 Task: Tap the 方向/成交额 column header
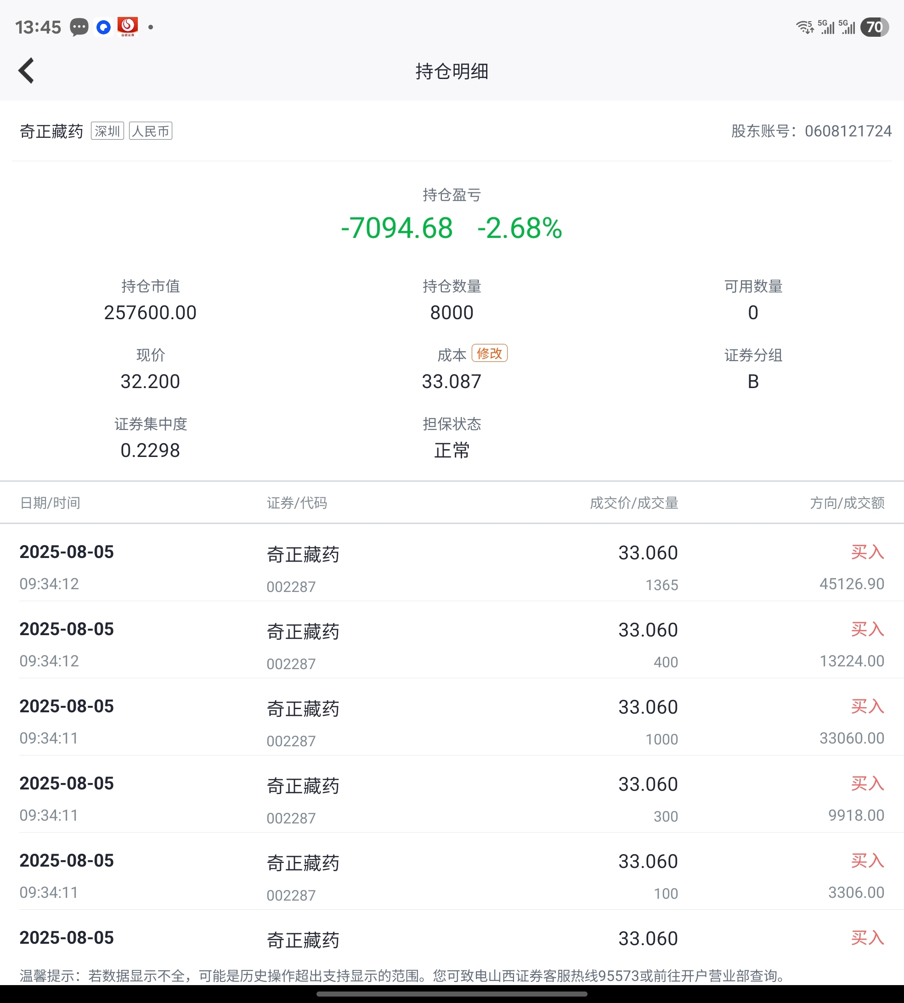coord(847,503)
